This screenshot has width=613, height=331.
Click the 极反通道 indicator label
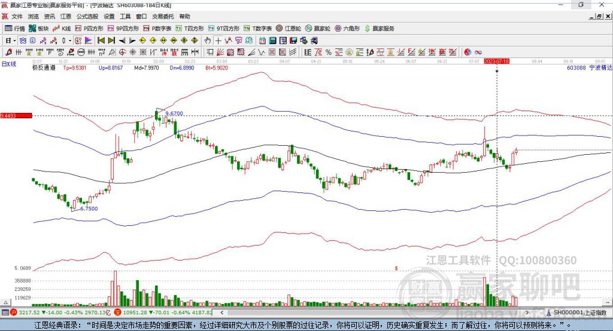coord(44,68)
